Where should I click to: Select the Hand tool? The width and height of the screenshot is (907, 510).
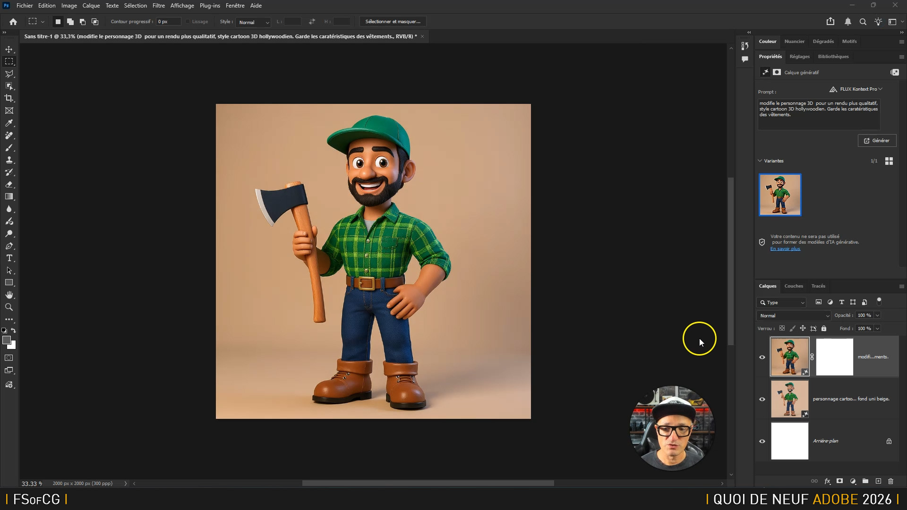point(9,295)
